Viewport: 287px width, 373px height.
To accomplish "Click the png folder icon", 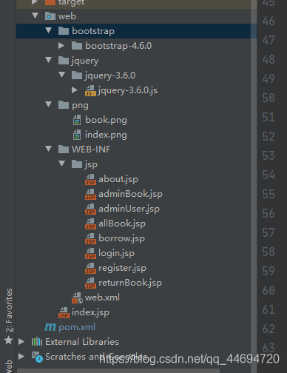I will (64, 105).
